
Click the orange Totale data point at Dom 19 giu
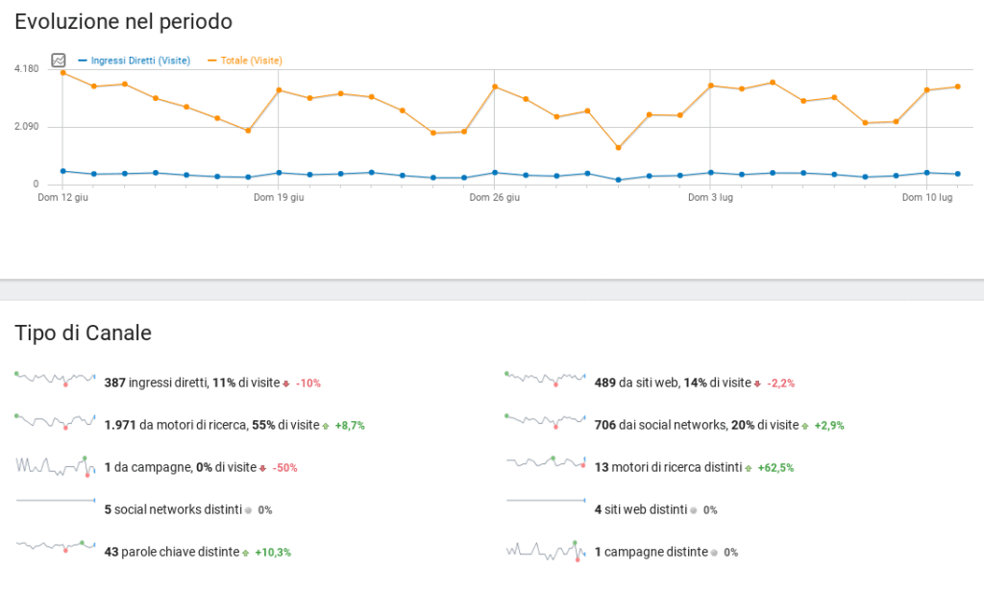coord(279,89)
